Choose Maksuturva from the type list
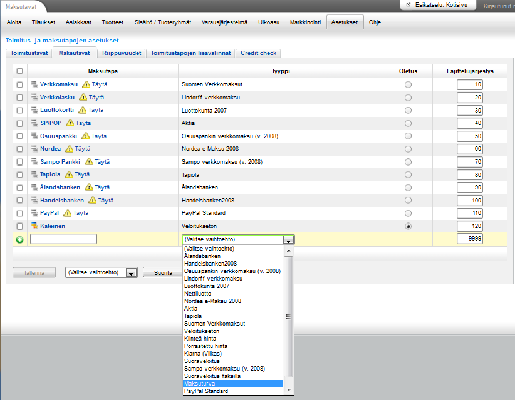The image size is (515, 400). (x=233, y=384)
